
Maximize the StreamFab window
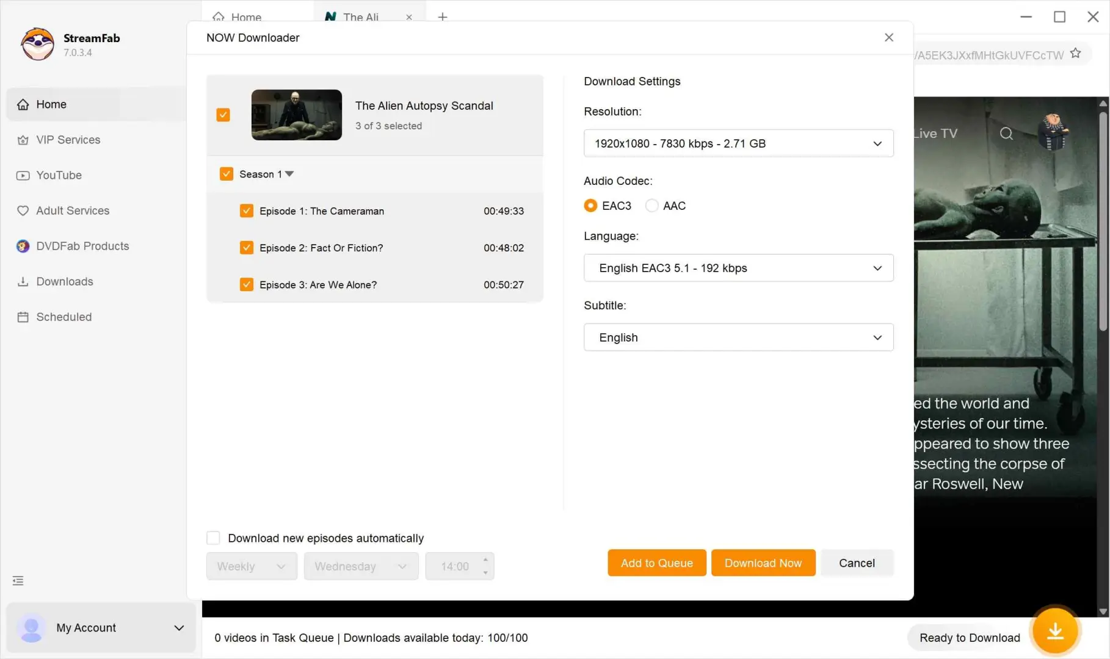tap(1060, 16)
